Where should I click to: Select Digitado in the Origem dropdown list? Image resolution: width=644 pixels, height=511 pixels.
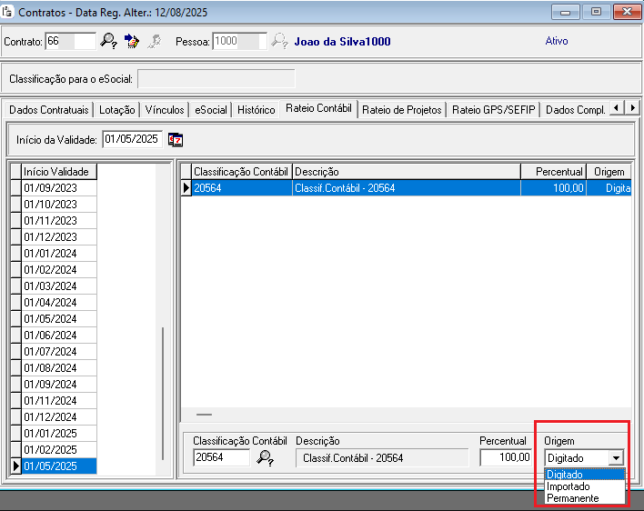pos(565,475)
